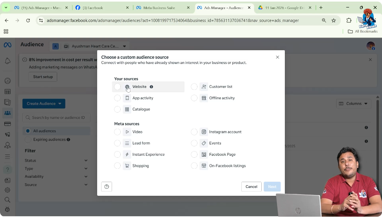Select the Instagram account radio button
Image resolution: width=382 pixels, height=217 pixels.
point(194,132)
